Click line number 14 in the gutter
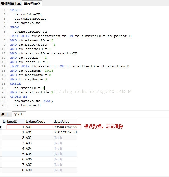Image resolution: width=169 pixels, height=177 pixels. tap(4, 66)
